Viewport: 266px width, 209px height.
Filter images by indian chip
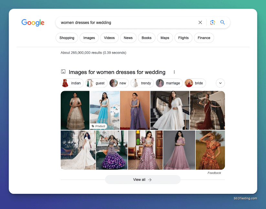coord(72,83)
